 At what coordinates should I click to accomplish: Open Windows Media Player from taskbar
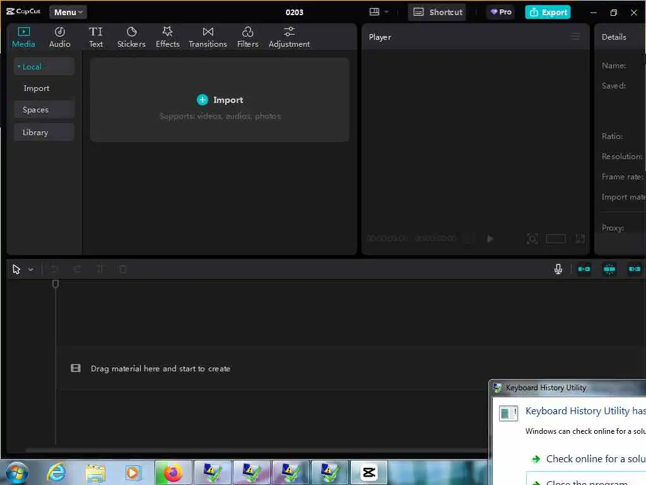133,472
